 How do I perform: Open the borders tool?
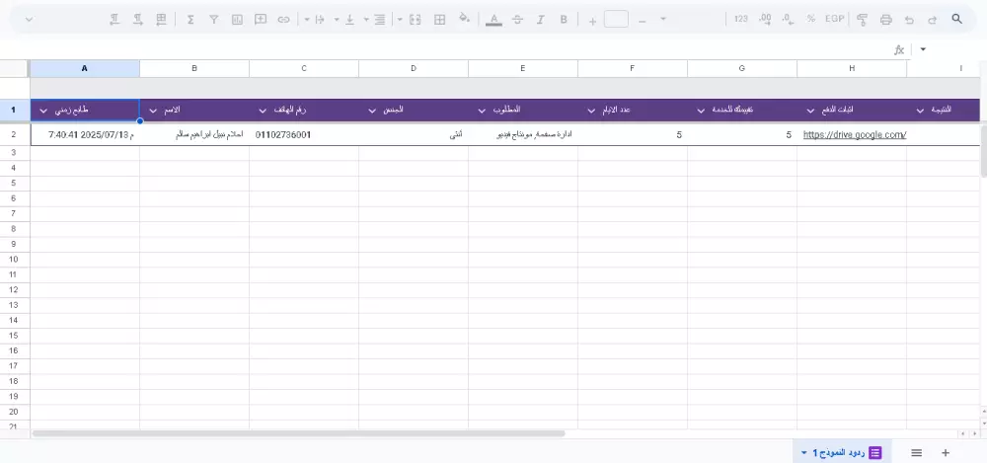(440, 20)
